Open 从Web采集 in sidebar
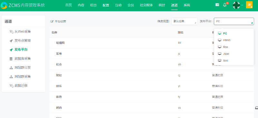This screenshot has width=258, height=118. pos(23,32)
